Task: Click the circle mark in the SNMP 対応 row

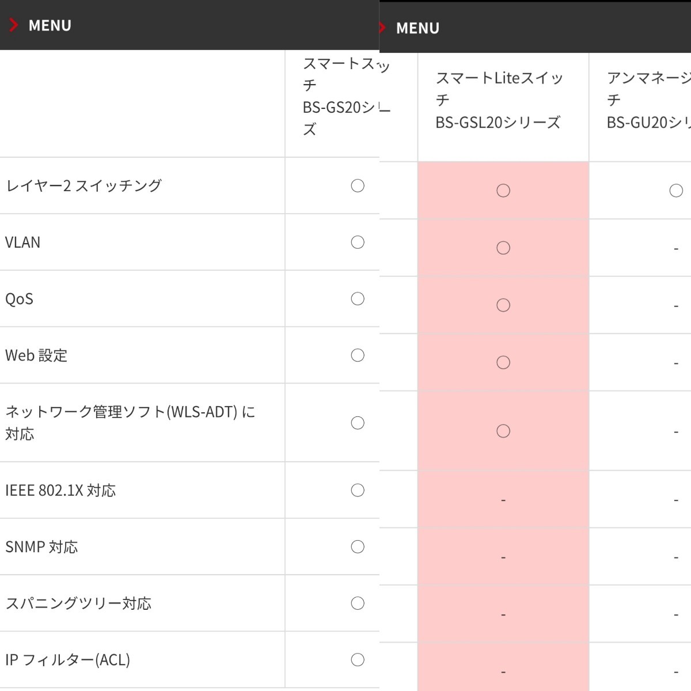Action: coord(358,546)
